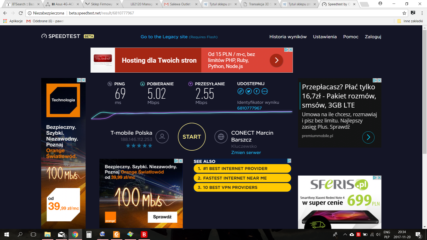Switch to the Salewa Outlet tab
This screenshot has height=240, width=427.
pyautogui.click(x=181, y=4)
